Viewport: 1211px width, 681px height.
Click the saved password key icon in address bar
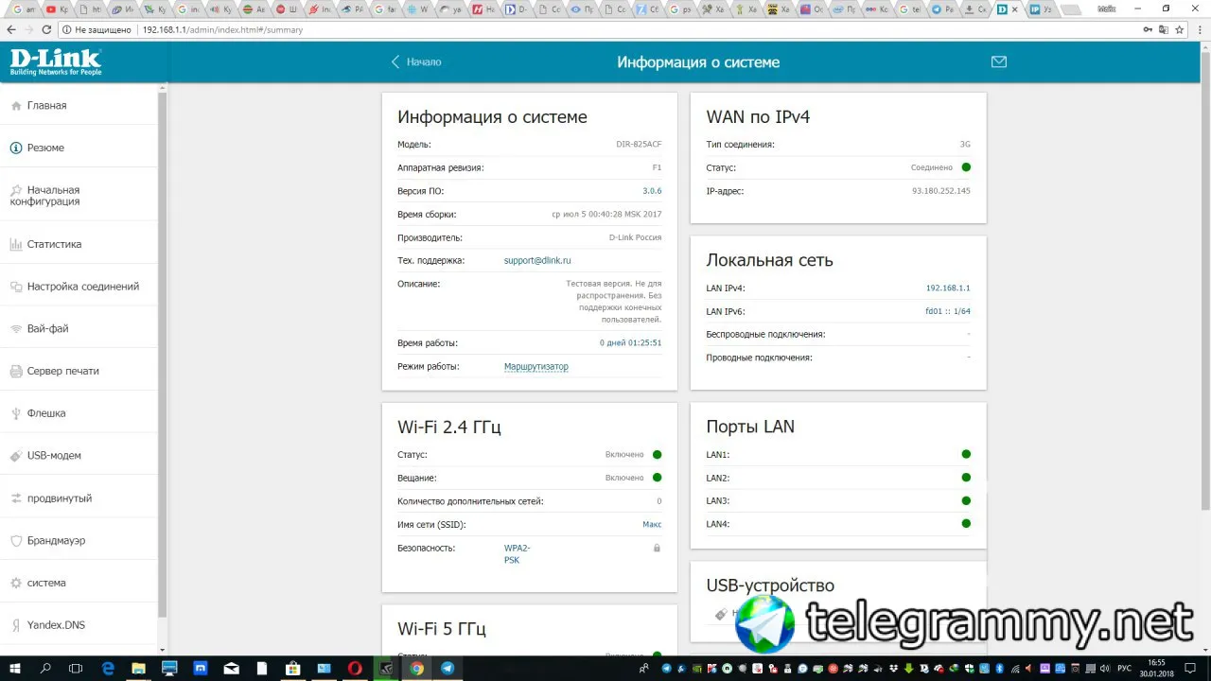[x=1149, y=30]
